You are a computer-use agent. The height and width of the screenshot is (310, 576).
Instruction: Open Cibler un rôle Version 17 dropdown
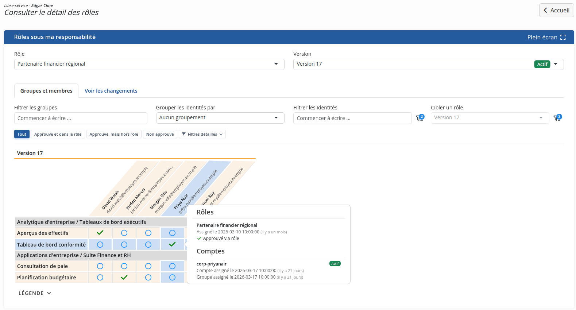(x=490, y=118)
